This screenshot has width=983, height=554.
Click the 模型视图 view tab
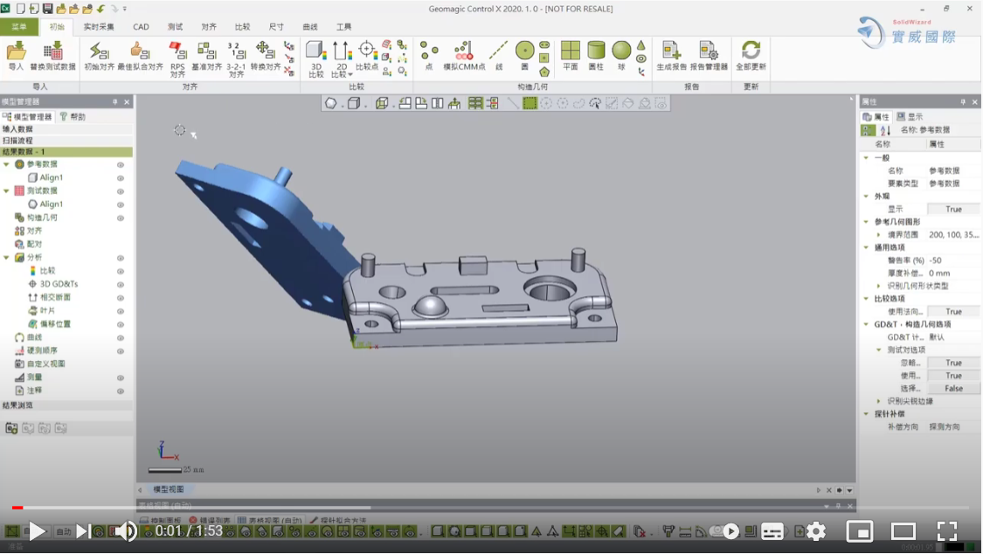169,489
